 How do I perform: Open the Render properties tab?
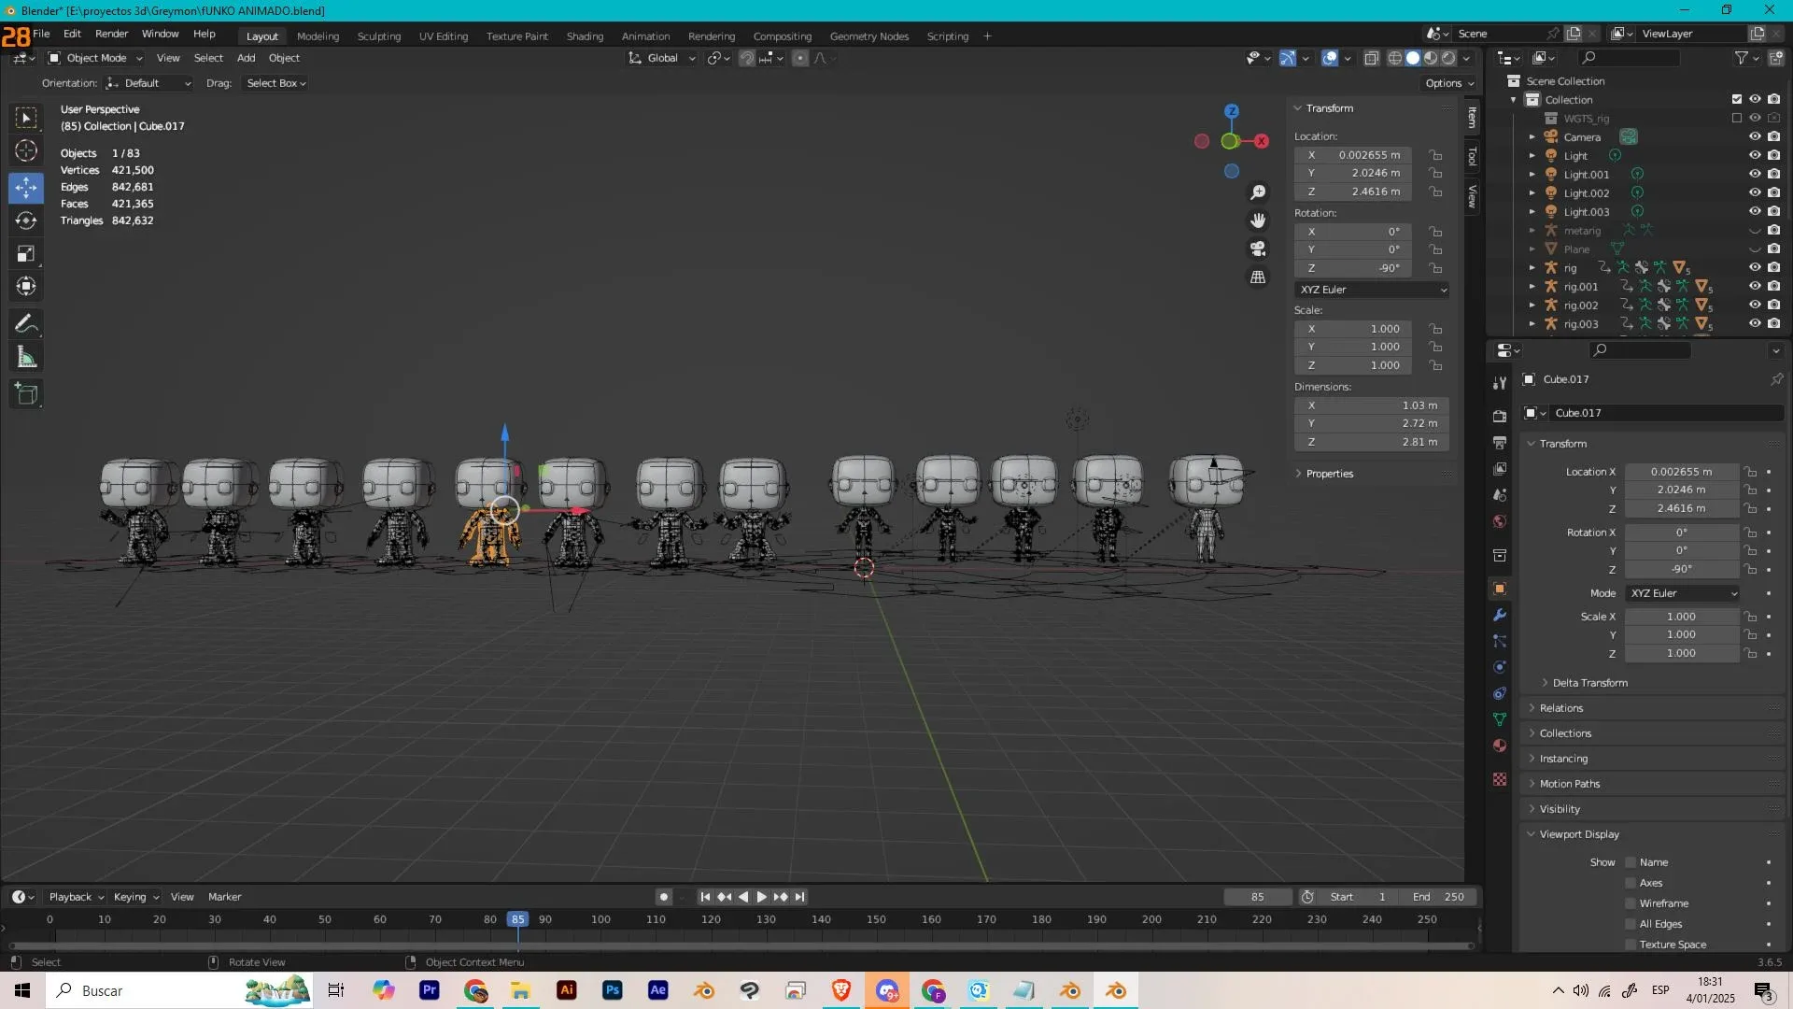click(x=1500, y=417)
